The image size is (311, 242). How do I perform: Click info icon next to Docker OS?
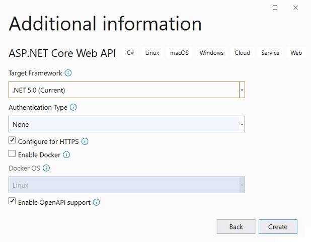(46, 169)
